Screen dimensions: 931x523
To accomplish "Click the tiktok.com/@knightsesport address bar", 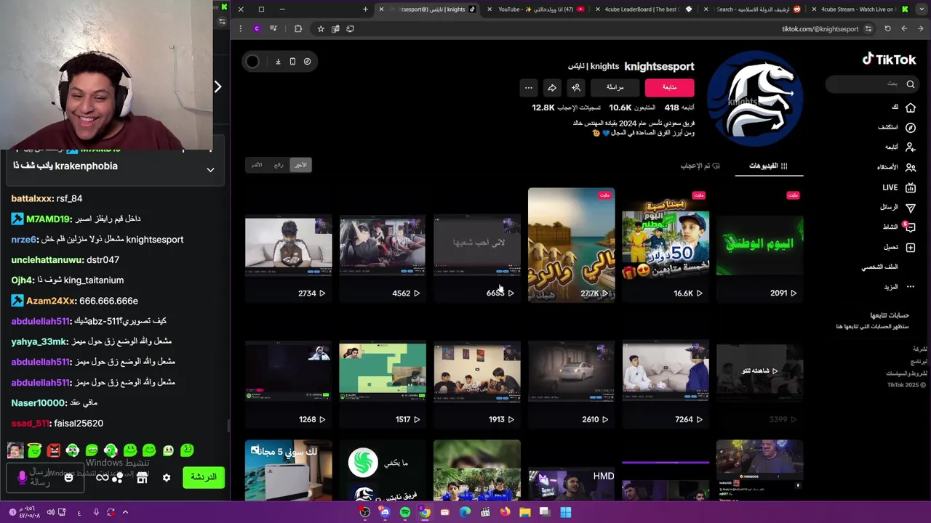I will click(820, 29).
